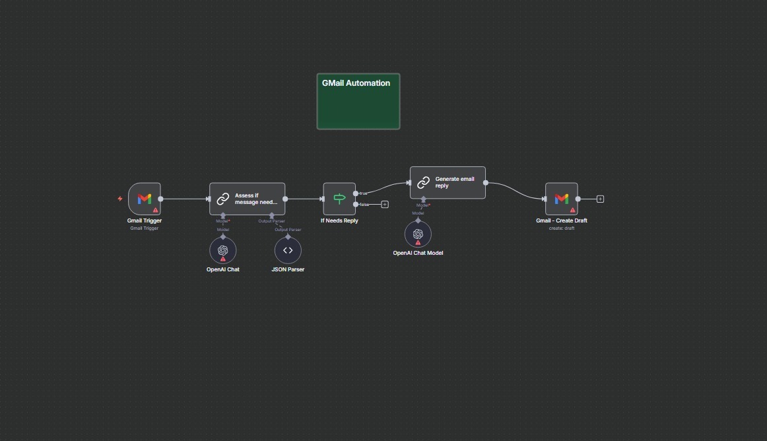Open the Generate email reply node
Screen dimensions: 767x441
448,183
